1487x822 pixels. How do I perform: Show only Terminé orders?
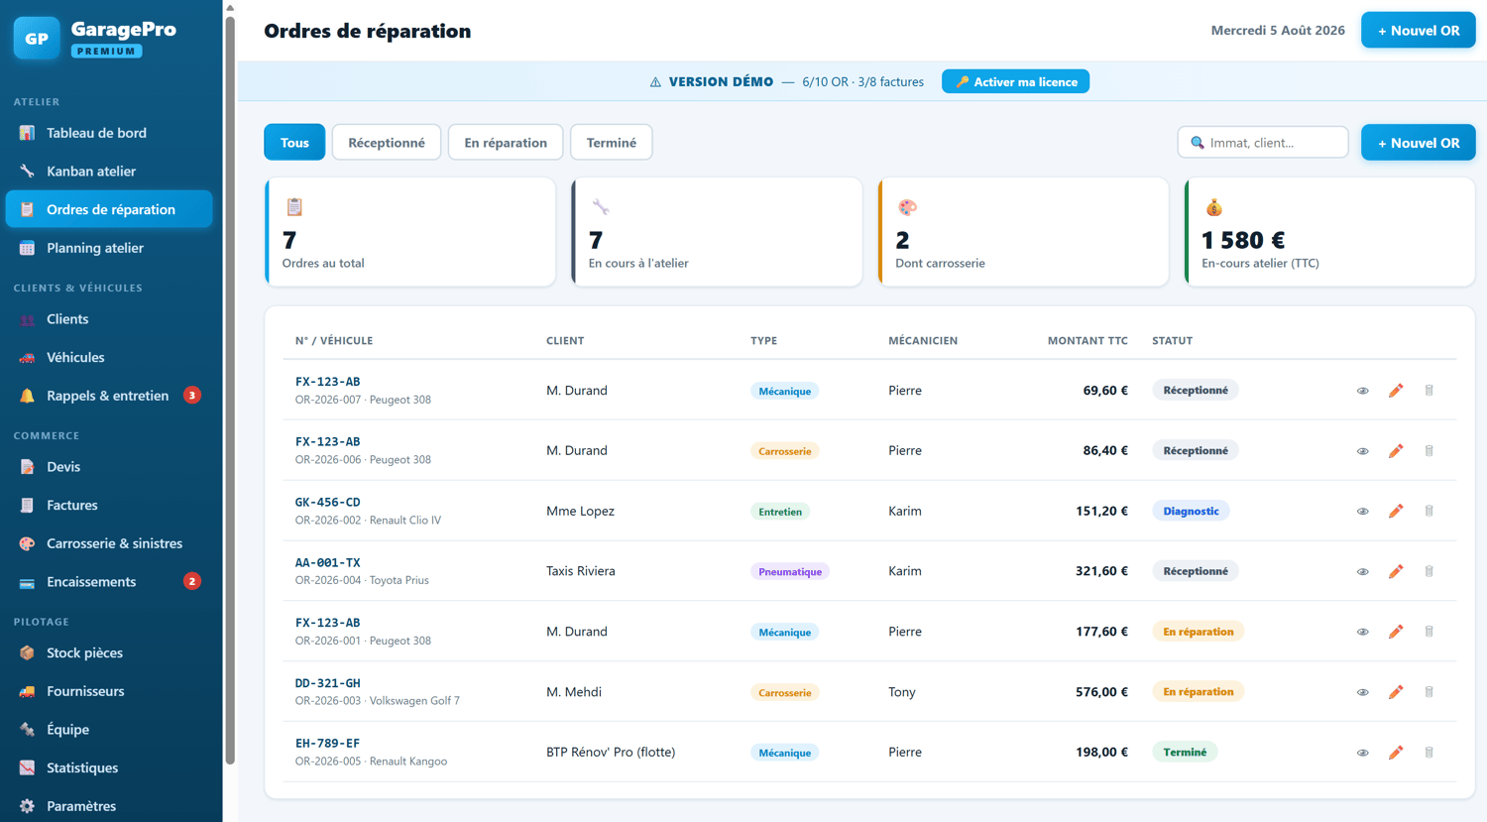(x=612, y=143)
